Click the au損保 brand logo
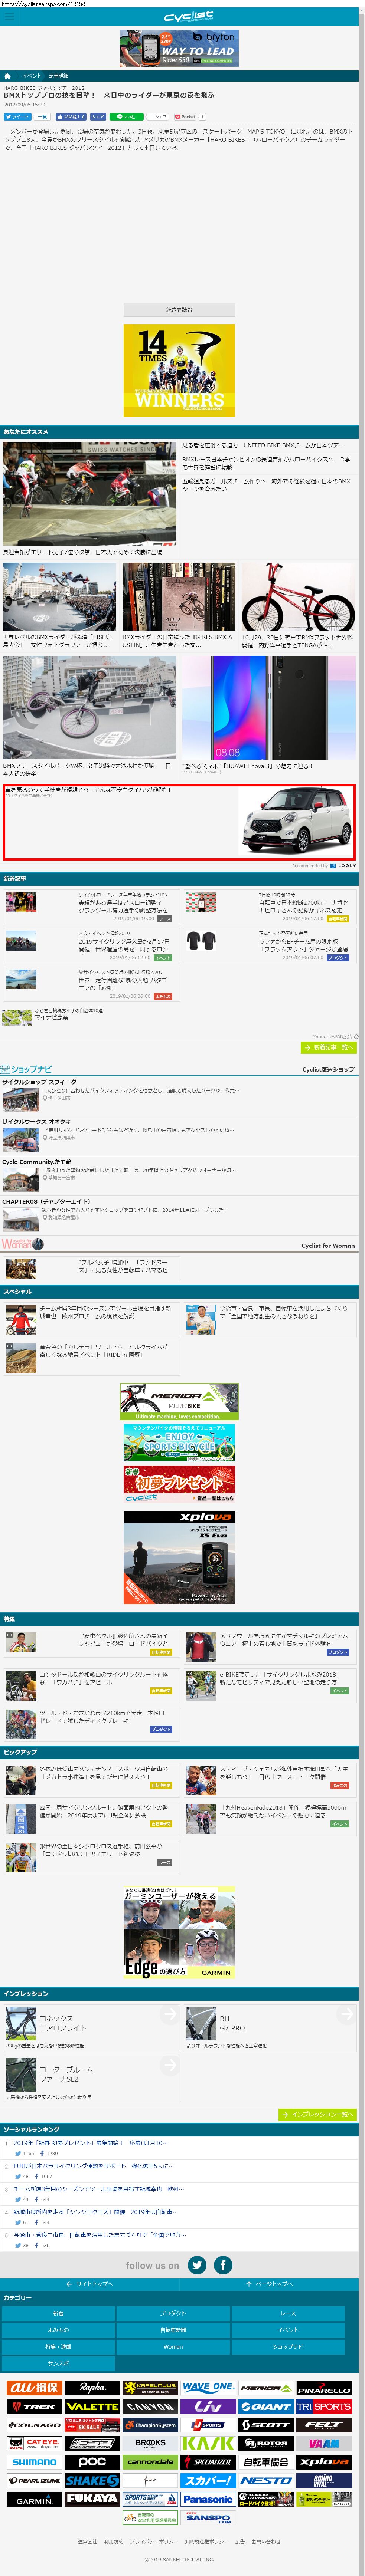The width and height of the screenshot is (365, 2576). pyautogui.click(x=34, y=2388)
